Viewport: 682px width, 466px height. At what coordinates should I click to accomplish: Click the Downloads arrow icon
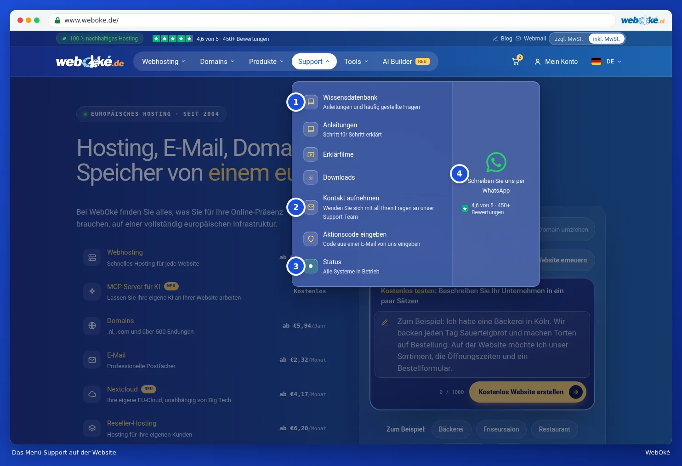(x=311, y=177)
